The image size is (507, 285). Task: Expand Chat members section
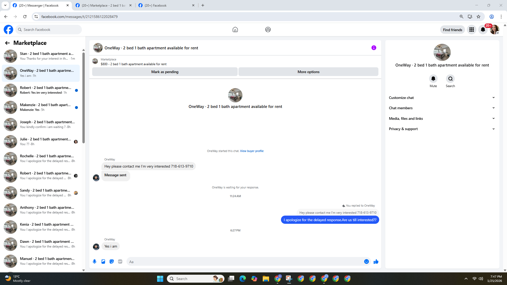(x=442, y=108)
